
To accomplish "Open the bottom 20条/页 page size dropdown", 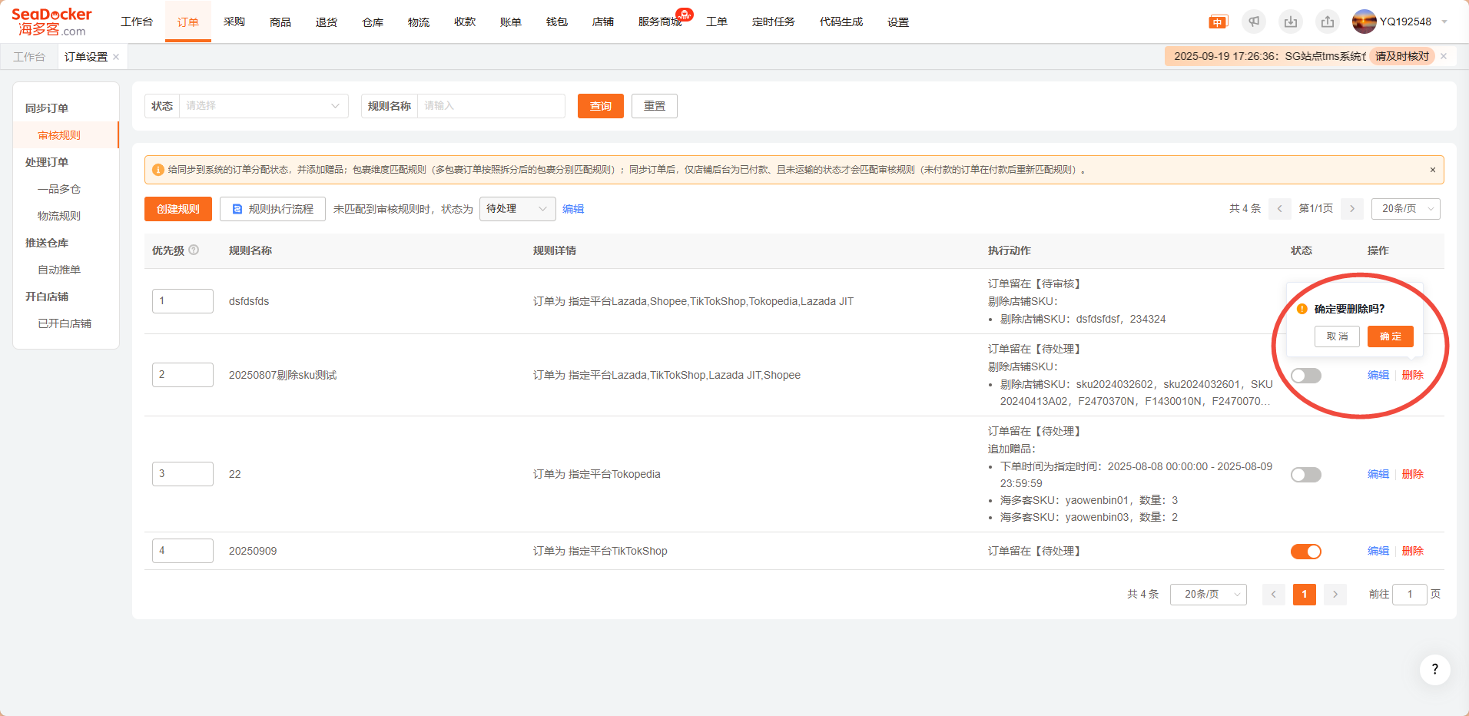I will pos(1208,595).
